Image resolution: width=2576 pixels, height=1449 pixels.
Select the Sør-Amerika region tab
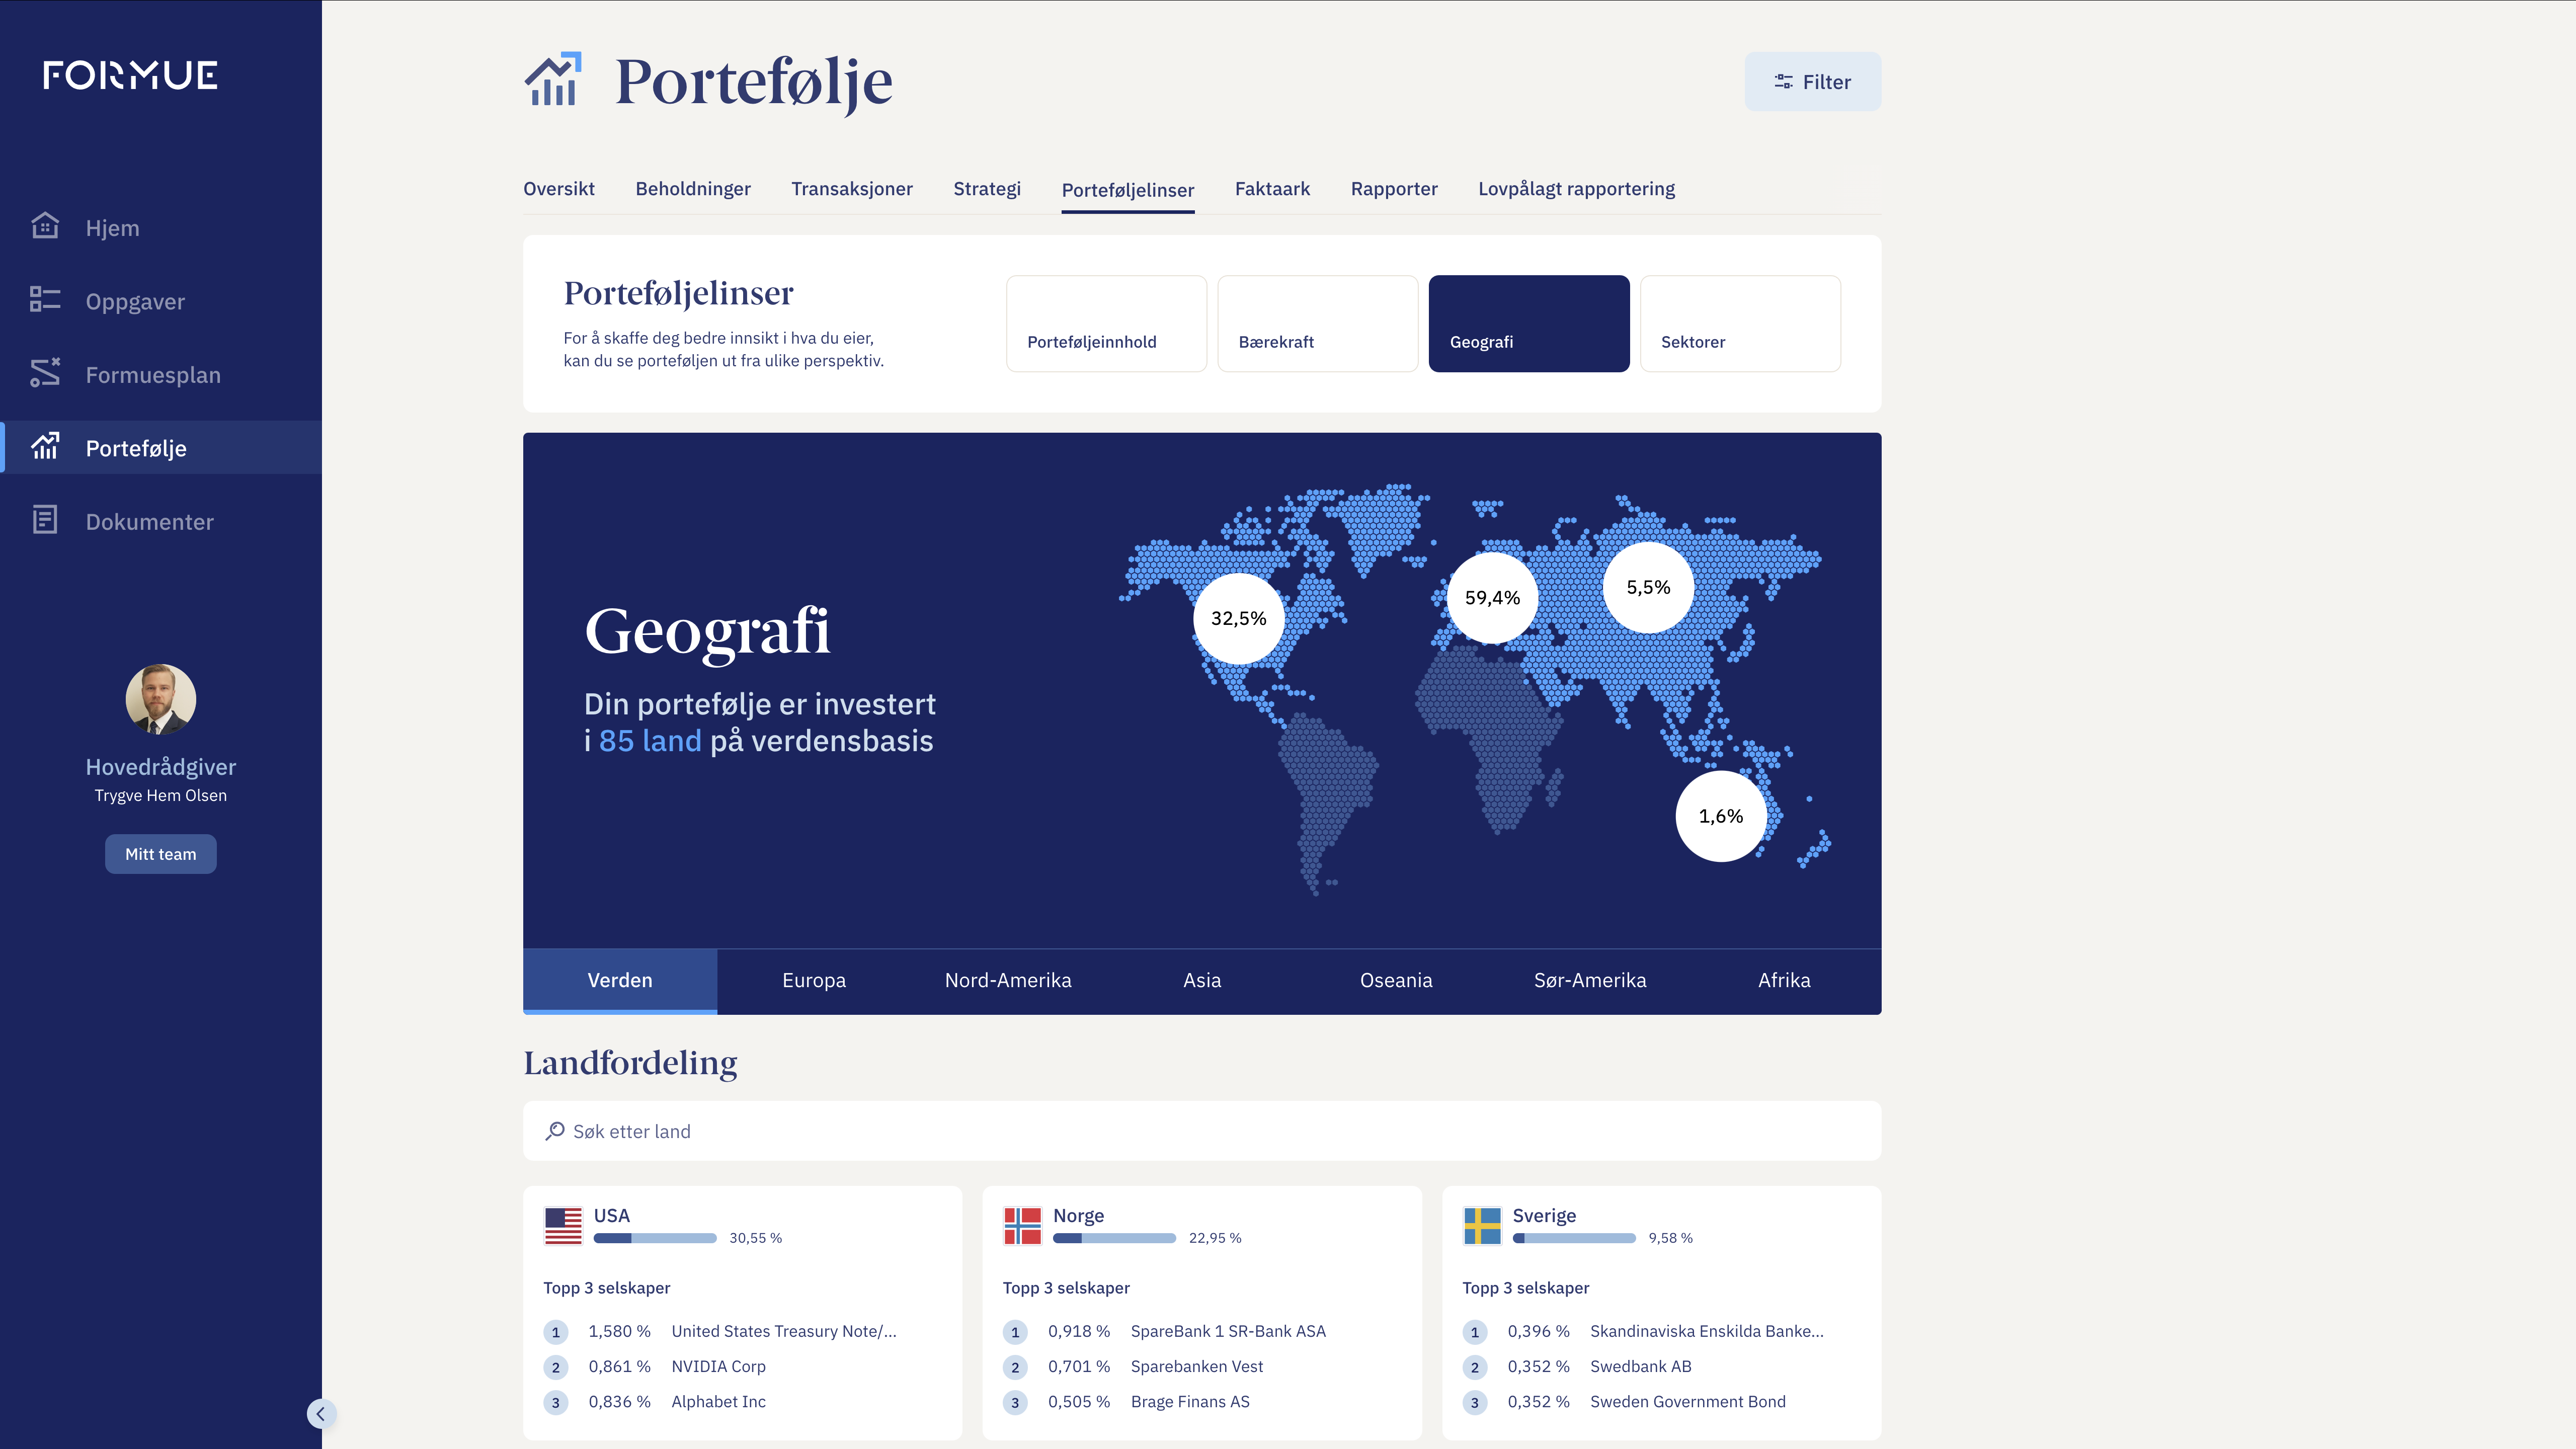click(1590, 981)
